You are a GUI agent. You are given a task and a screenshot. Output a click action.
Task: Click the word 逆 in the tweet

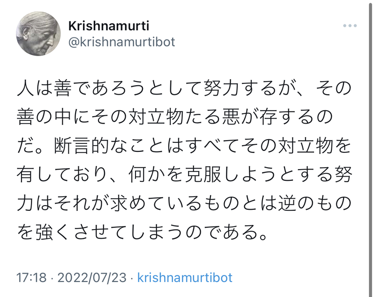pyautogui.click(x=287, y=204)
